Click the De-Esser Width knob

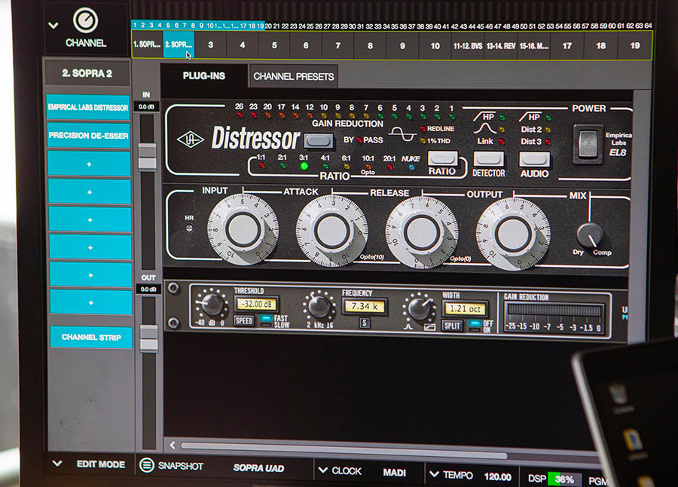tap(419, 308)
